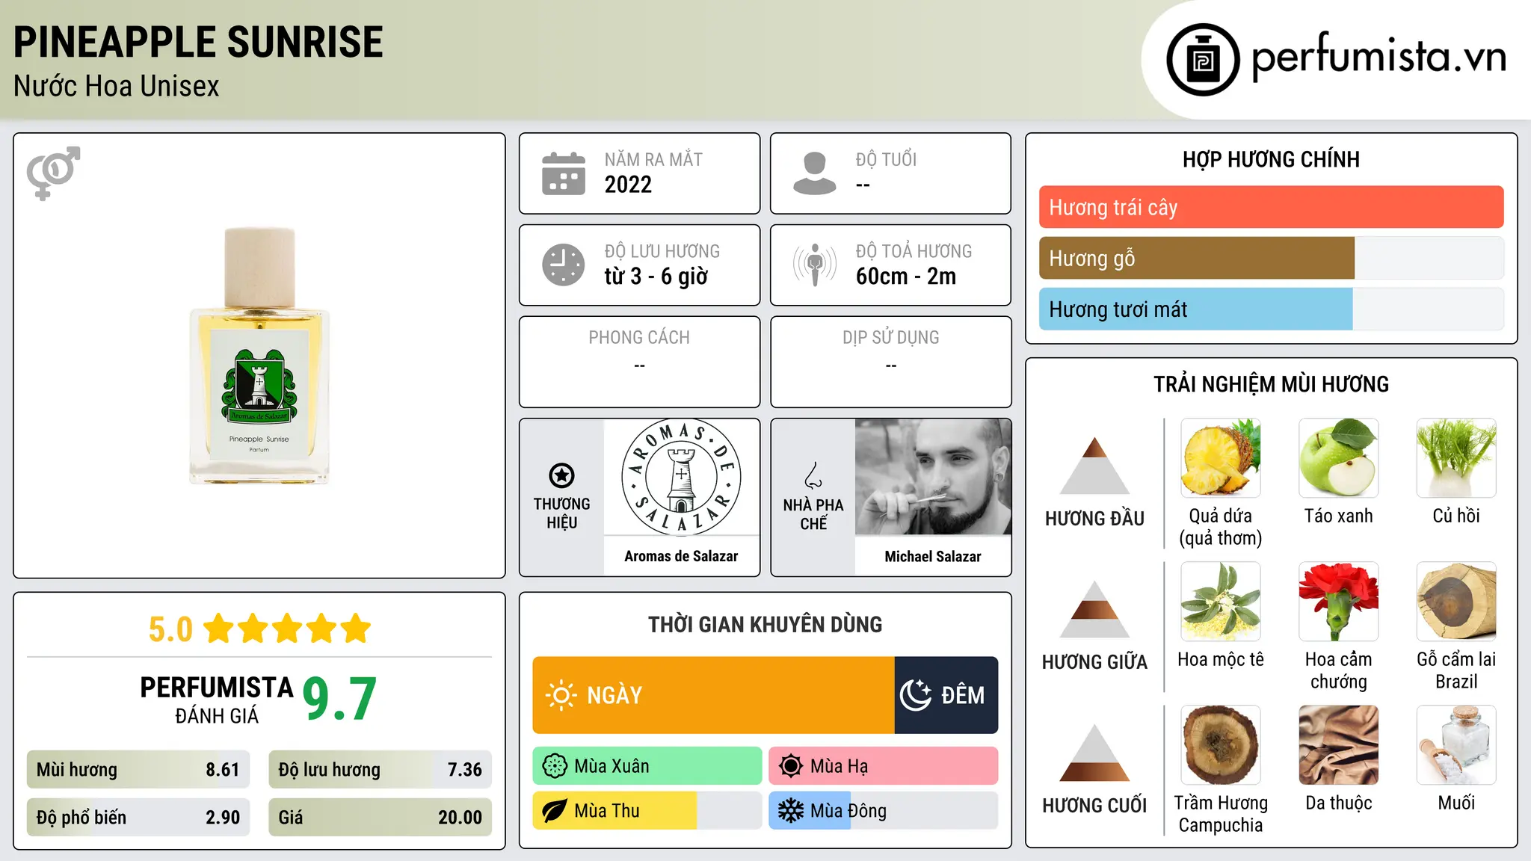The width and height of the screenshot is (1531, 861).
Task: Click the Nước Hoa Unisex subtitle
Action: (x=117, y=86)
